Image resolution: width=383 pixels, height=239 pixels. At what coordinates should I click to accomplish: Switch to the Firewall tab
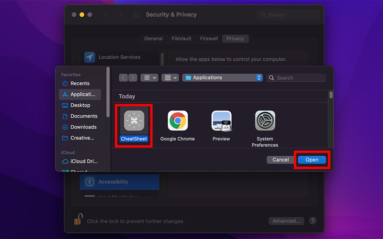(209, 39)
